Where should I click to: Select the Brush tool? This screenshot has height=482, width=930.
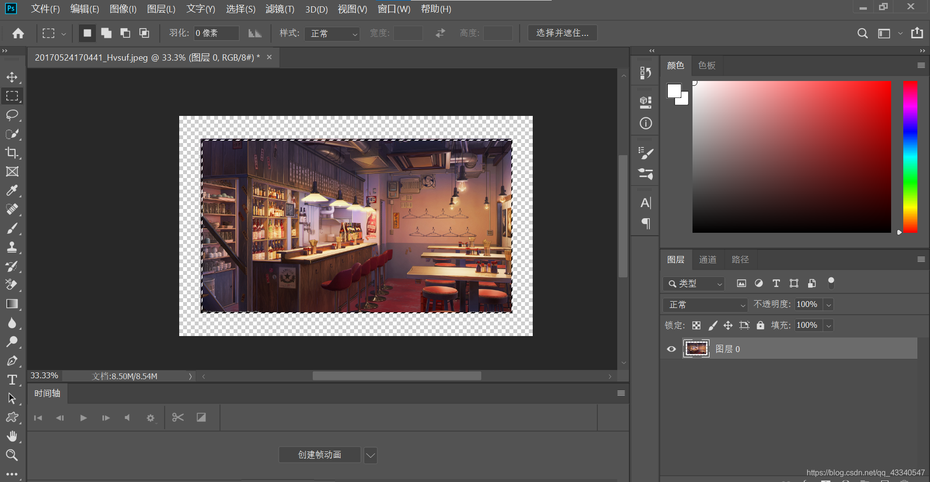pyautogui.click(x=12, y=228)
